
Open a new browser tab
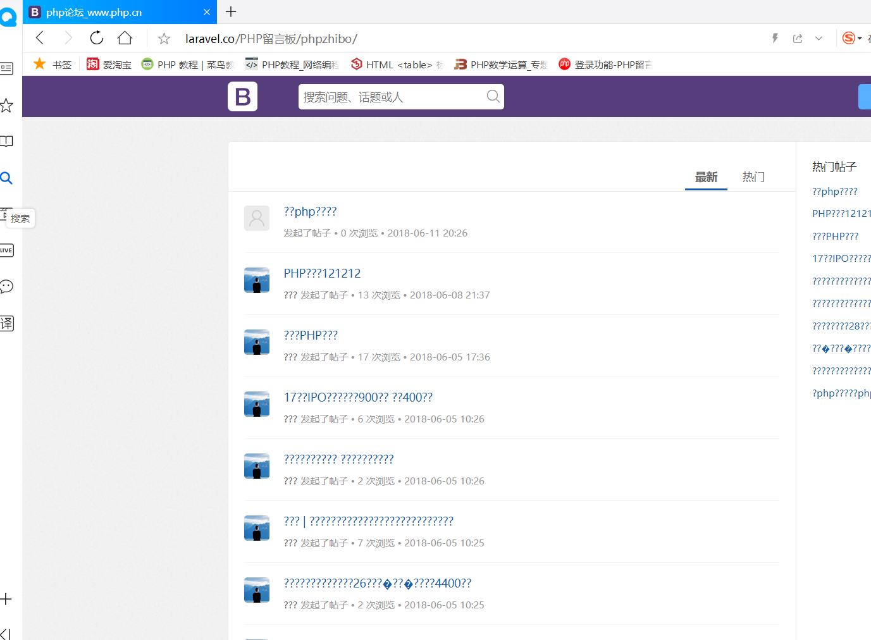231,12
